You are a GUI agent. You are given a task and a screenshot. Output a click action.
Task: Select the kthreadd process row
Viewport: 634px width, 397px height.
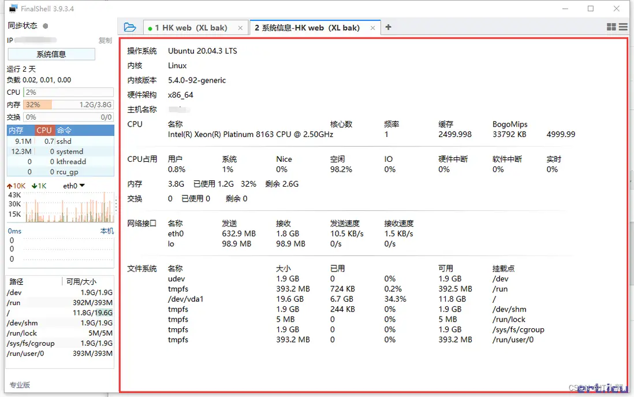(61, 161)
